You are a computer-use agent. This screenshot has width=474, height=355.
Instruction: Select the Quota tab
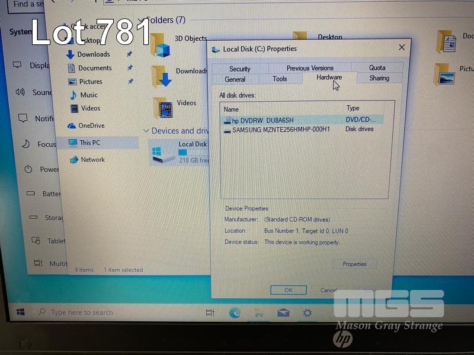(x=377, y=67)
